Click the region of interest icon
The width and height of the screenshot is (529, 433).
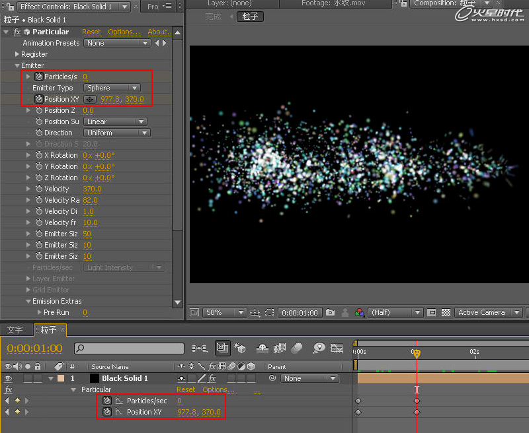pyautogui.click(x=432, y=312)
